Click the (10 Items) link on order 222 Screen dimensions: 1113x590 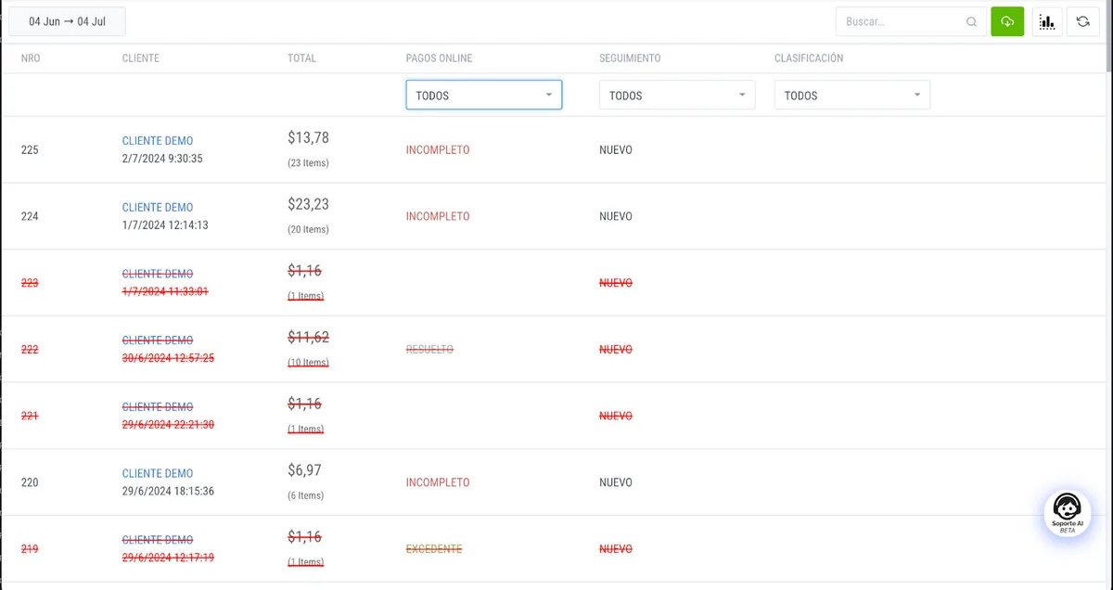[308, 363]
